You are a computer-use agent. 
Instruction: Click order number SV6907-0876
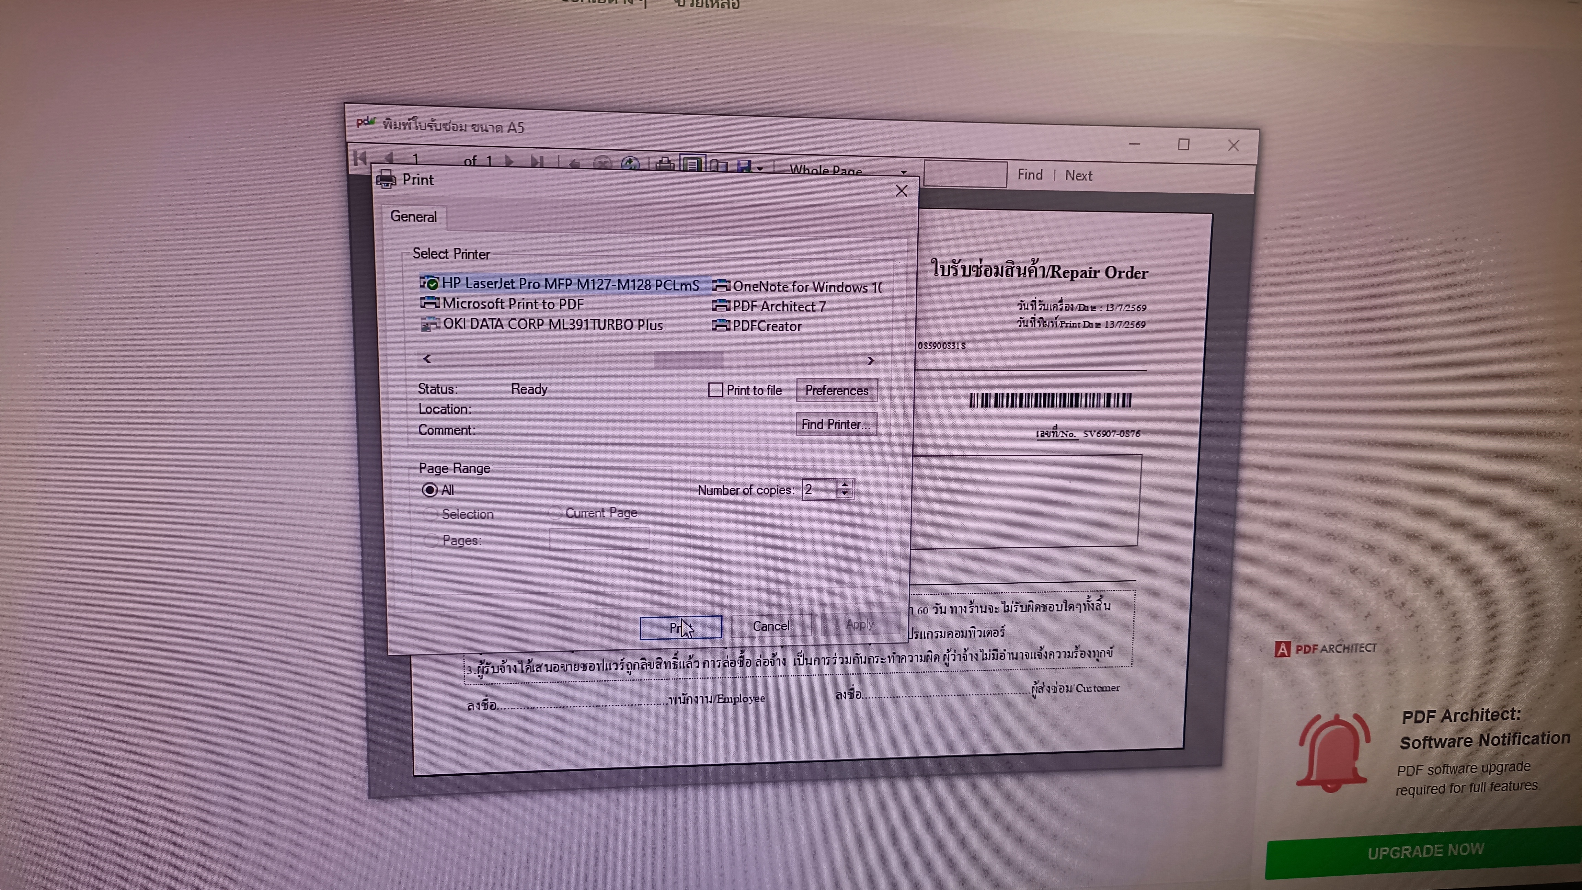tap(1112, 434)
